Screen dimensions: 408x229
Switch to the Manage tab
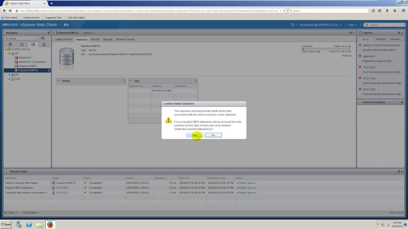[x=108, y=39]
